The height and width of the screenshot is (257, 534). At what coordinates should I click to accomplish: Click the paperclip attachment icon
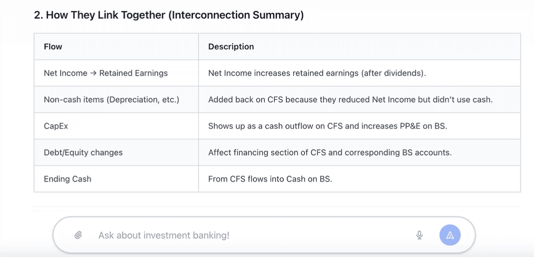coord(78,235)
